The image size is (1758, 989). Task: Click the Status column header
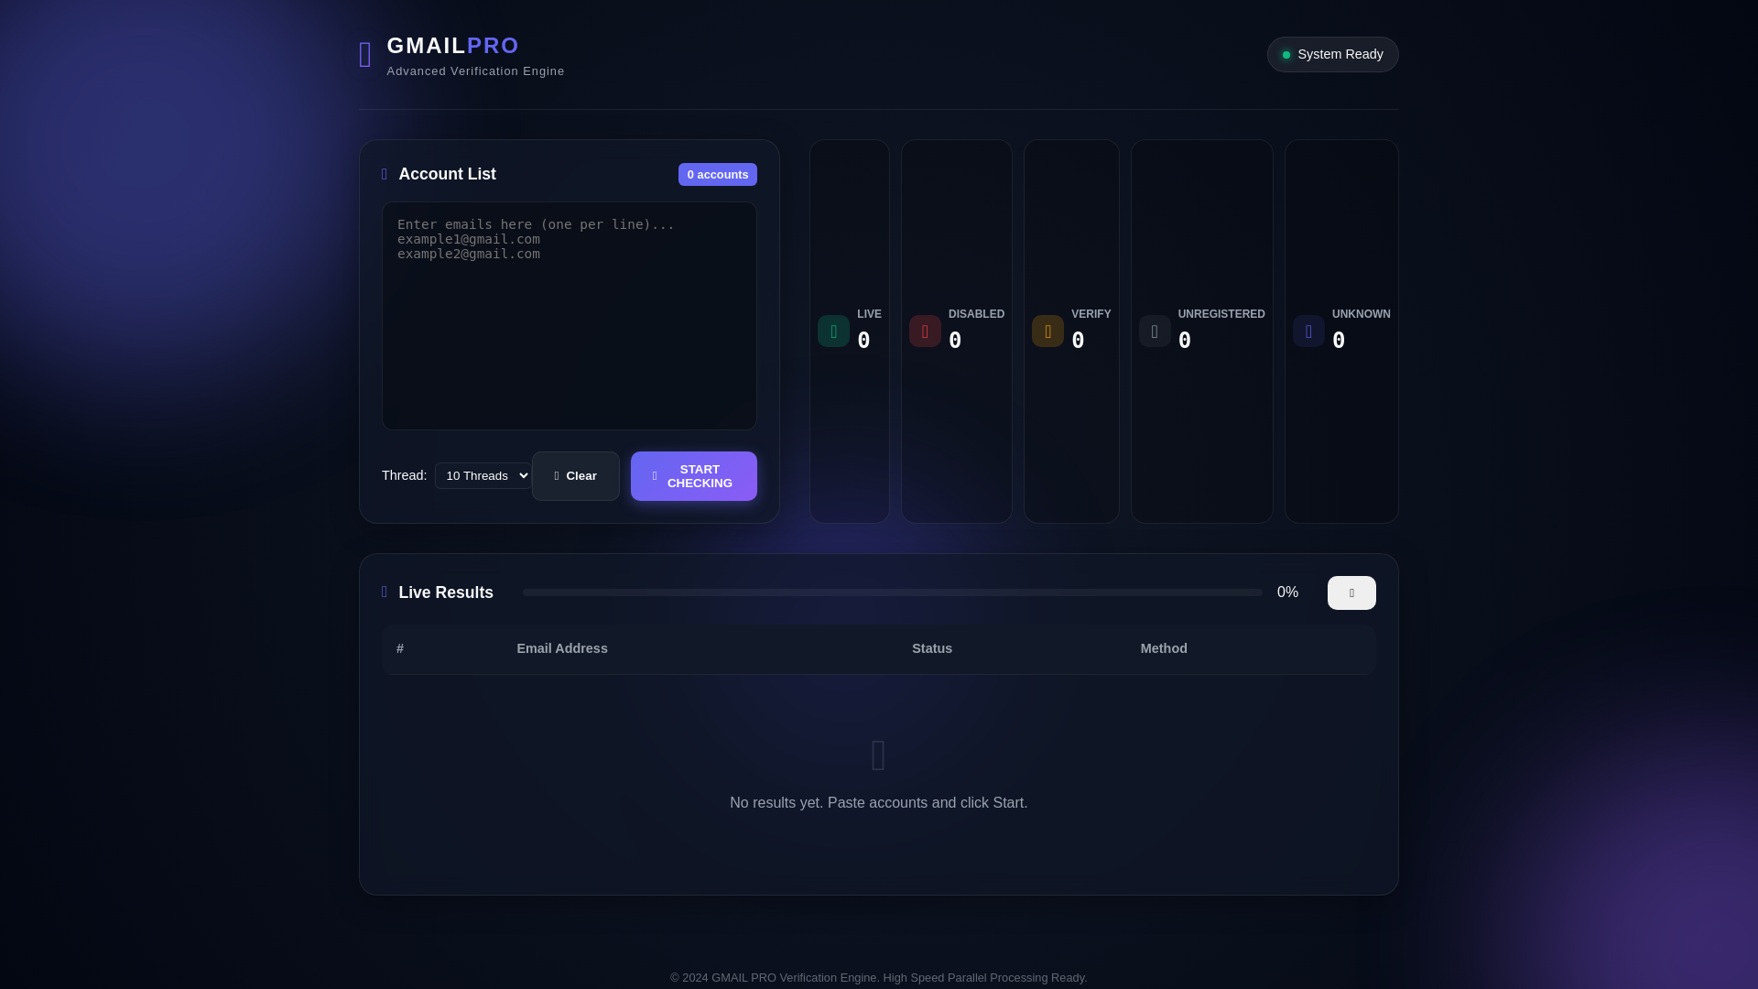click(x=932, y=648)
